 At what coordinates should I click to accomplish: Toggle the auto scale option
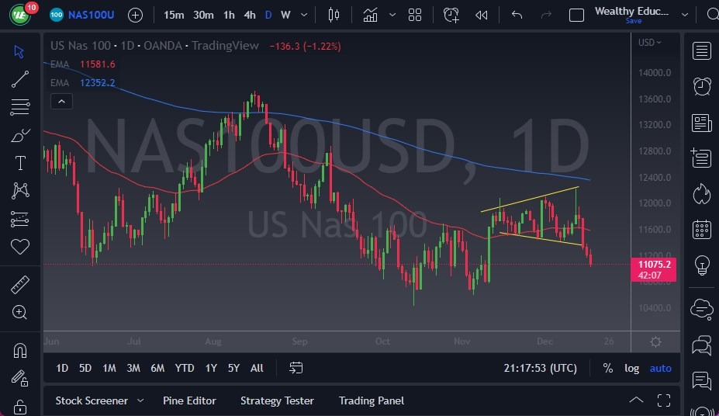coord(660,368)
